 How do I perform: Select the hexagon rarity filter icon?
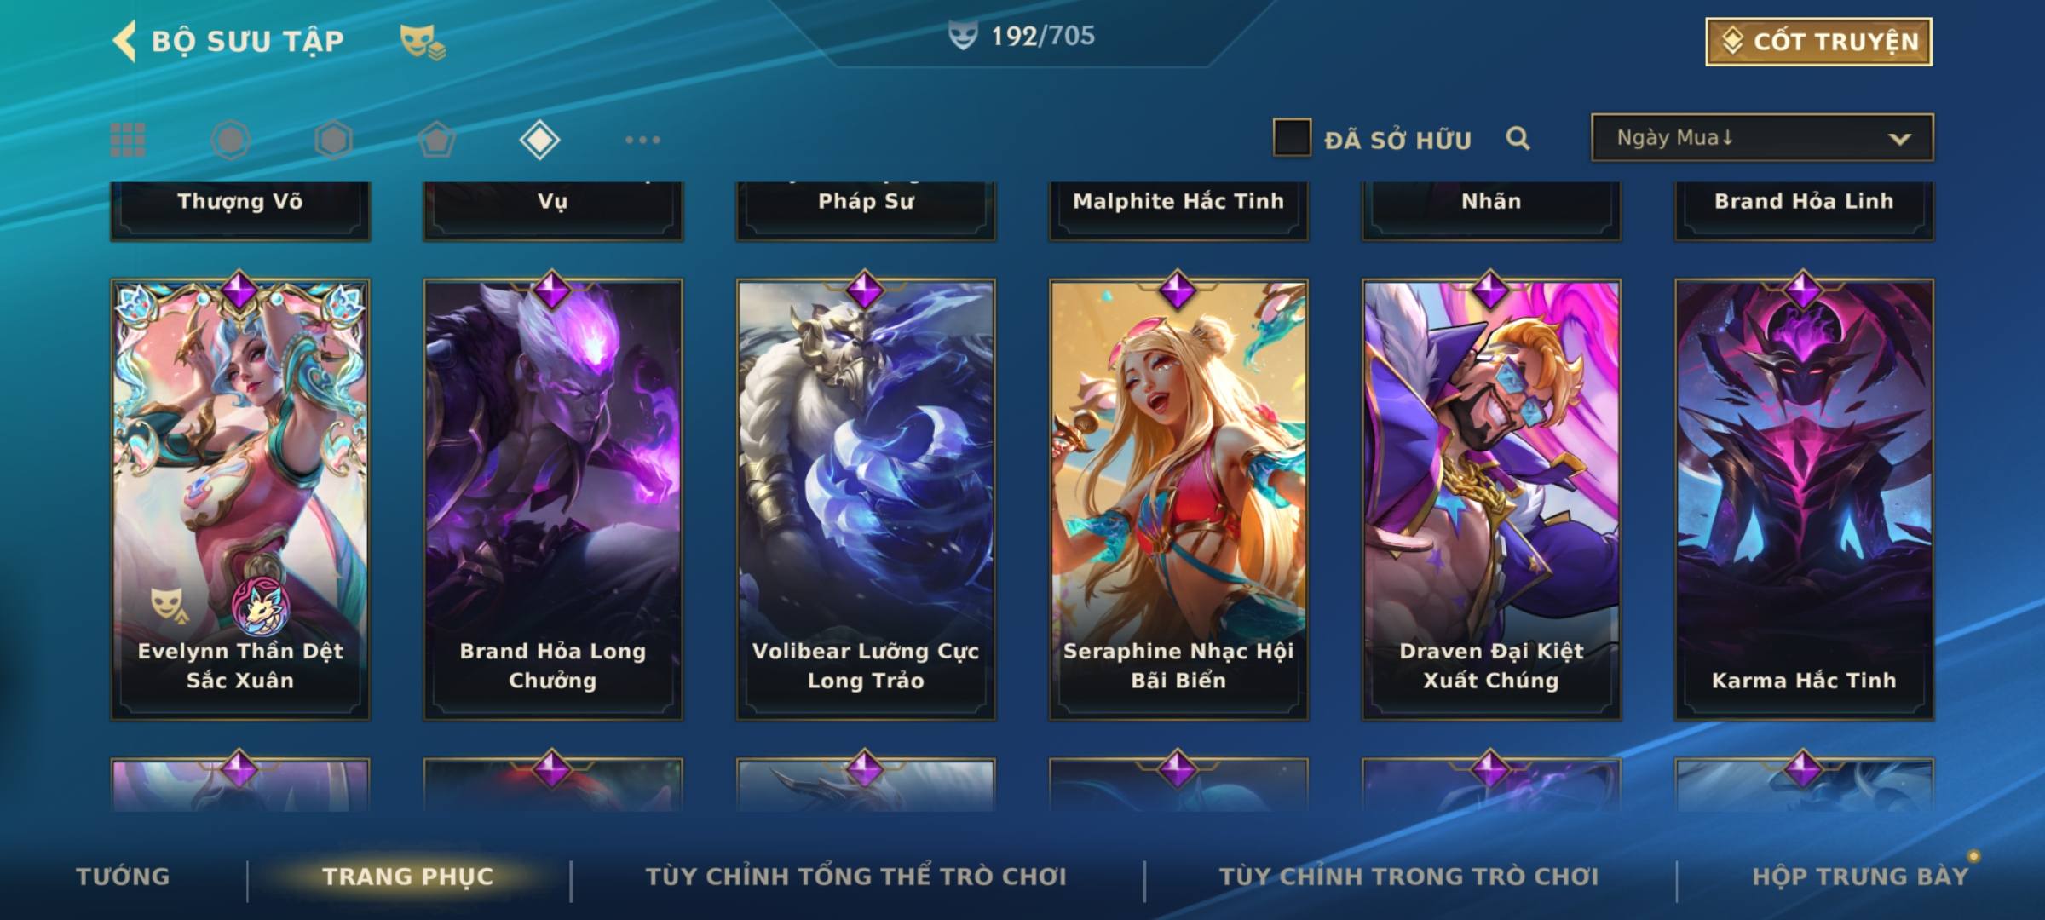pos(333,140)
